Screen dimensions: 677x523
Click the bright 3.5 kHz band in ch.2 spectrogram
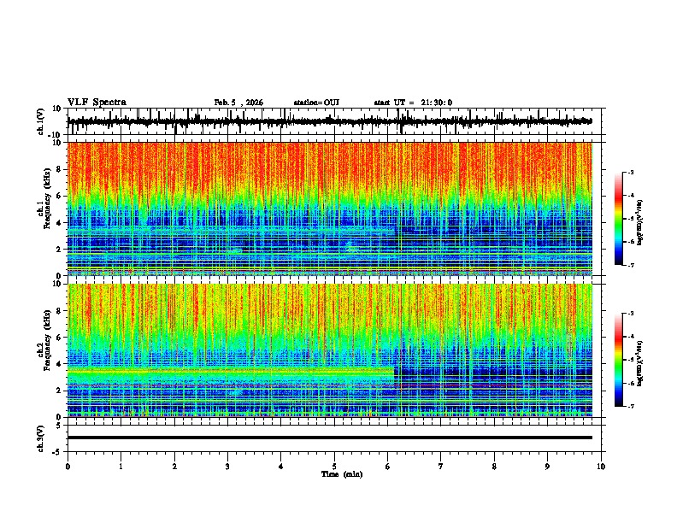(x=231, y=371)
